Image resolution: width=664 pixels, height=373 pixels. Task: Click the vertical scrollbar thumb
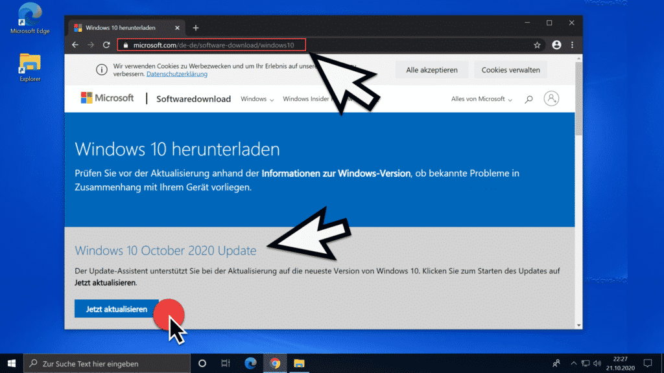pos(578,98)
